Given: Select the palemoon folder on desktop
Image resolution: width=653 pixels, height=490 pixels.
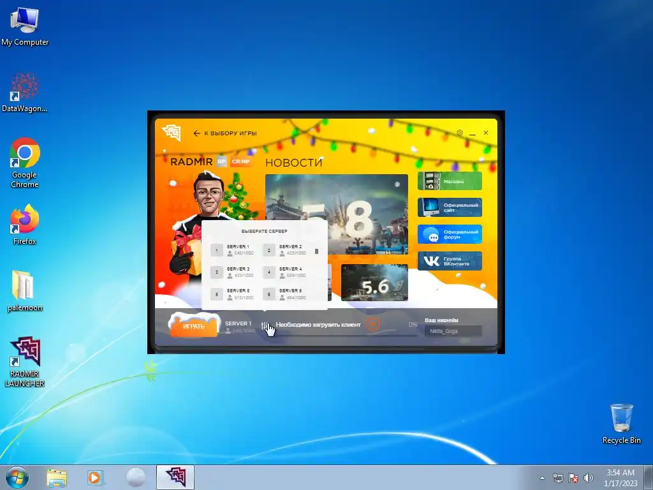Looking at the screenshot, I should (25, 291).
